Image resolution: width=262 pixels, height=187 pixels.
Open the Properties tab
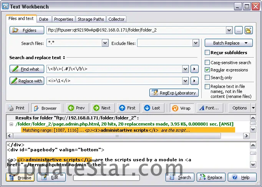pos(63,19)
